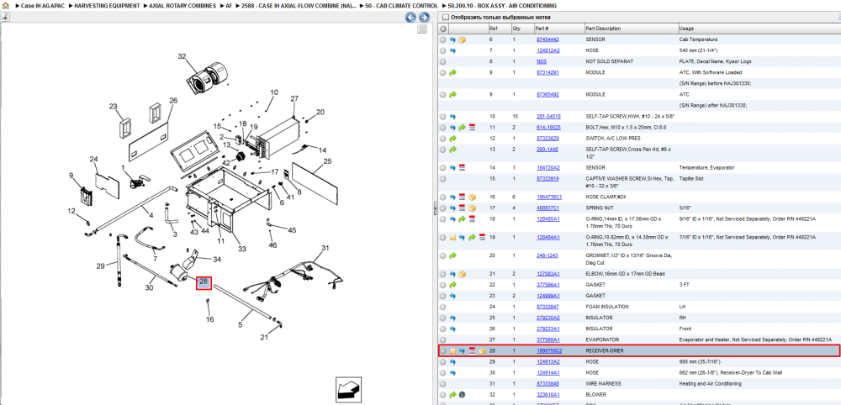Image resolution: width=841 pixels, height=405 pixels.
Task: Open the 'AF' breadcrumb item
Action: (x=229, y=5)
